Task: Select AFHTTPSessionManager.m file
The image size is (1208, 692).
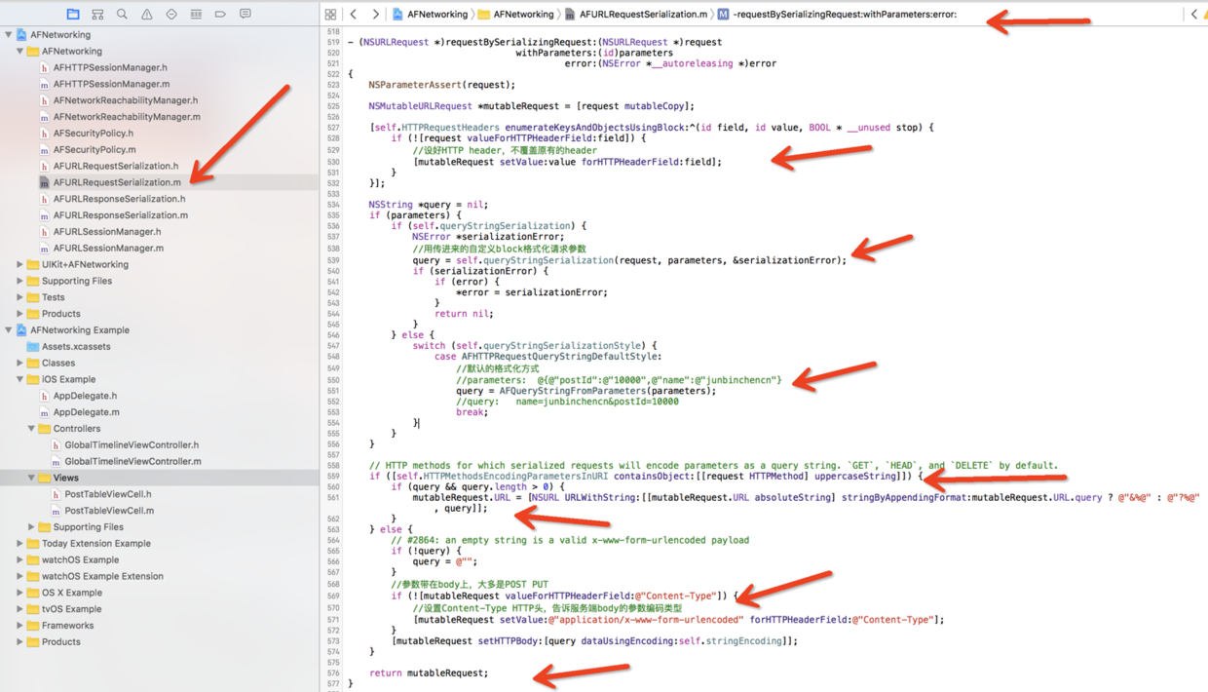Action: click(x=111, y=84)
